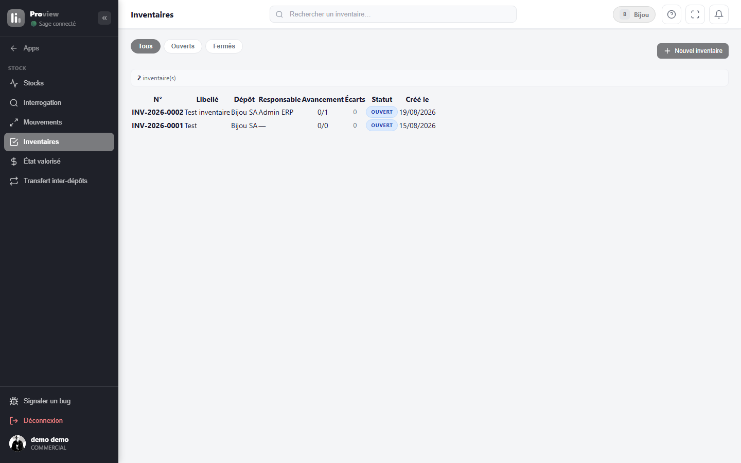Image resolution: width=741 pixels, height=463 pixels.
Task: Collapse the sidebar with double-chevron button
Action: pyautogui.click(x=104, y=18)
